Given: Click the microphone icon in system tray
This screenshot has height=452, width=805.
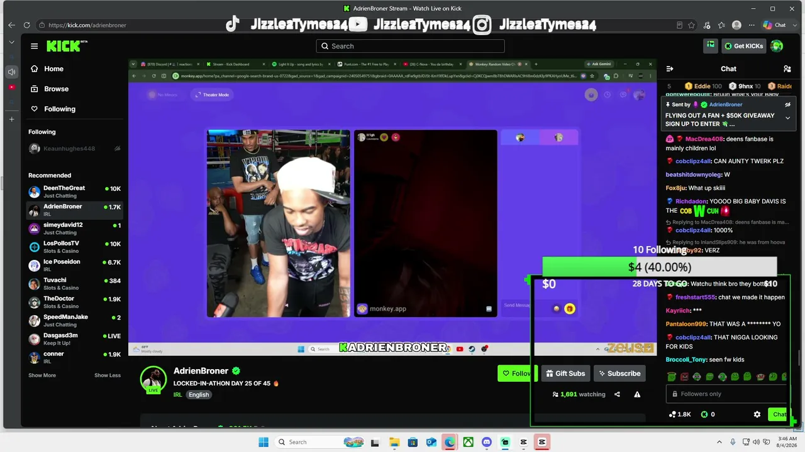Looking at the screenshot, I should pyautogui.click(x=732, y=442).
